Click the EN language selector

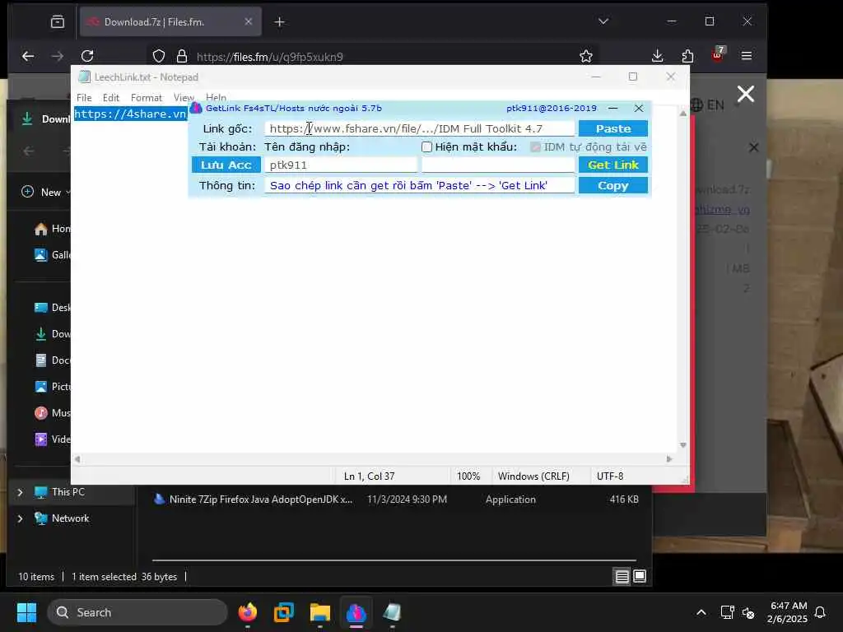click(707, 105)
